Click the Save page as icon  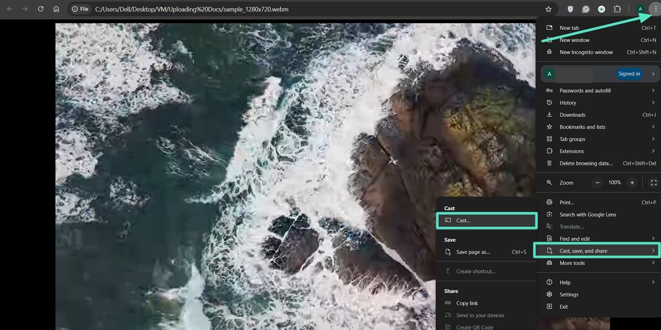coord(448,252)
